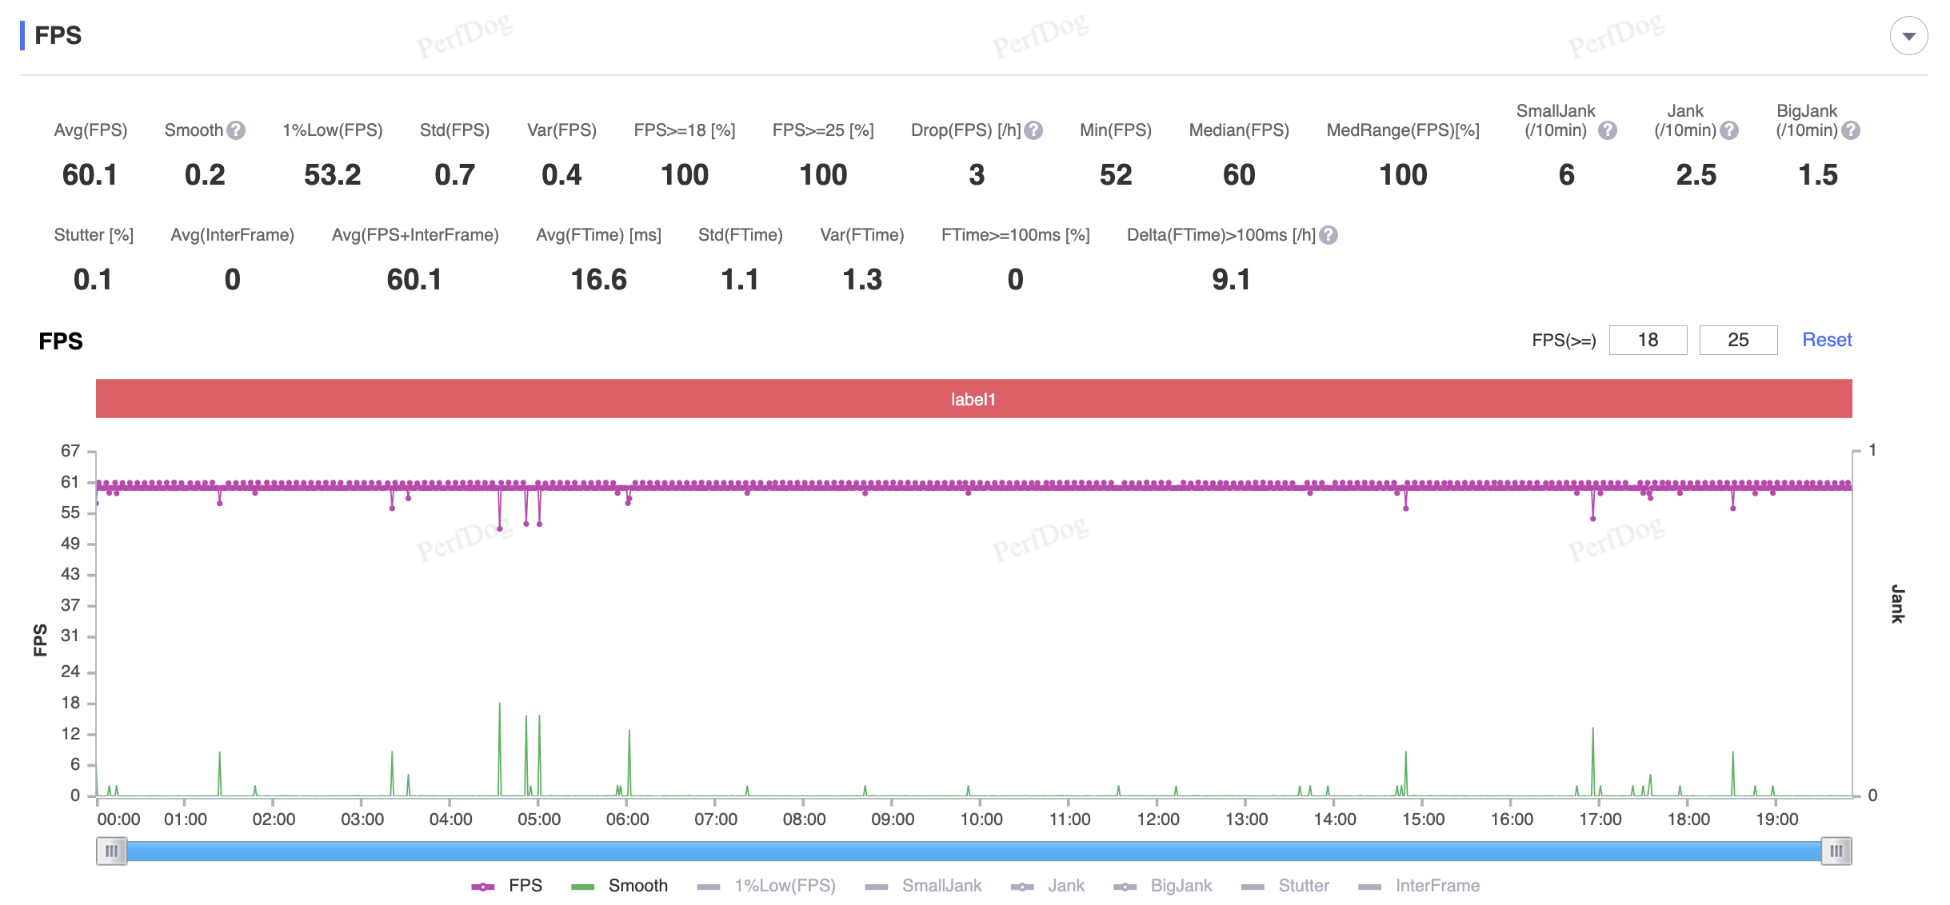The image size is (1950, 905).
Task: Click left handle of time range slider
Action: tap(111, 851)
